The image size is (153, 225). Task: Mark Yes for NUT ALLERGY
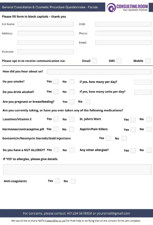56,150
